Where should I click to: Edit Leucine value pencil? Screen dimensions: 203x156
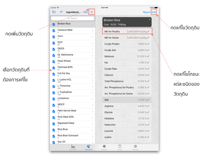click(148, 131)
